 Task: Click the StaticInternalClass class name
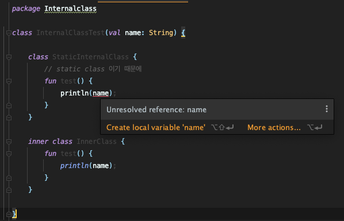(90, 57)
